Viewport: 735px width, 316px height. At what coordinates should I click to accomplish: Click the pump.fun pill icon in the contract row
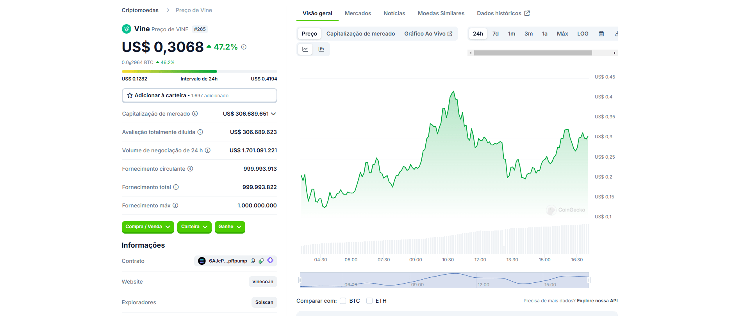pyautogui.click(x=261, y=261)
